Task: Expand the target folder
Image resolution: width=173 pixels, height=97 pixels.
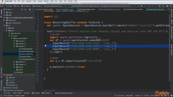Action: tap(4, 75)
